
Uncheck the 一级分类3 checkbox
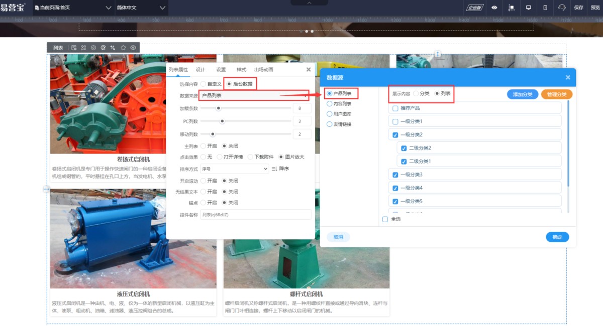395,175
